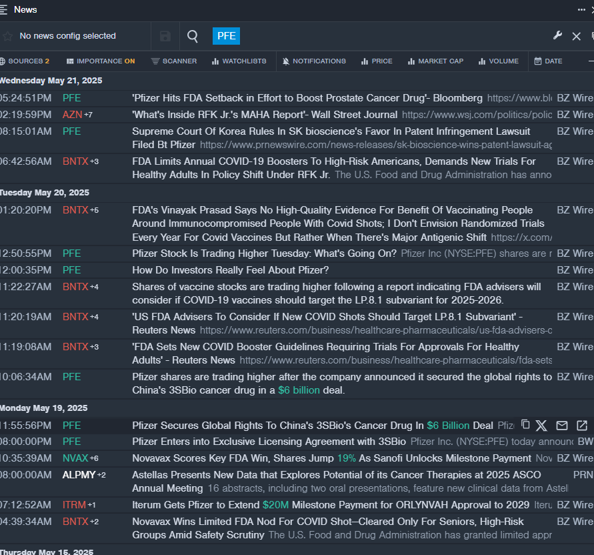Viewport: 594px width, 555px height.
Task: Open the Volume filter
Action: click(498, 61)
